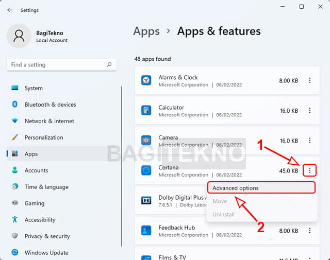Open System settings label
Viewport: 330px width, 260px height.
coord(34,88)
